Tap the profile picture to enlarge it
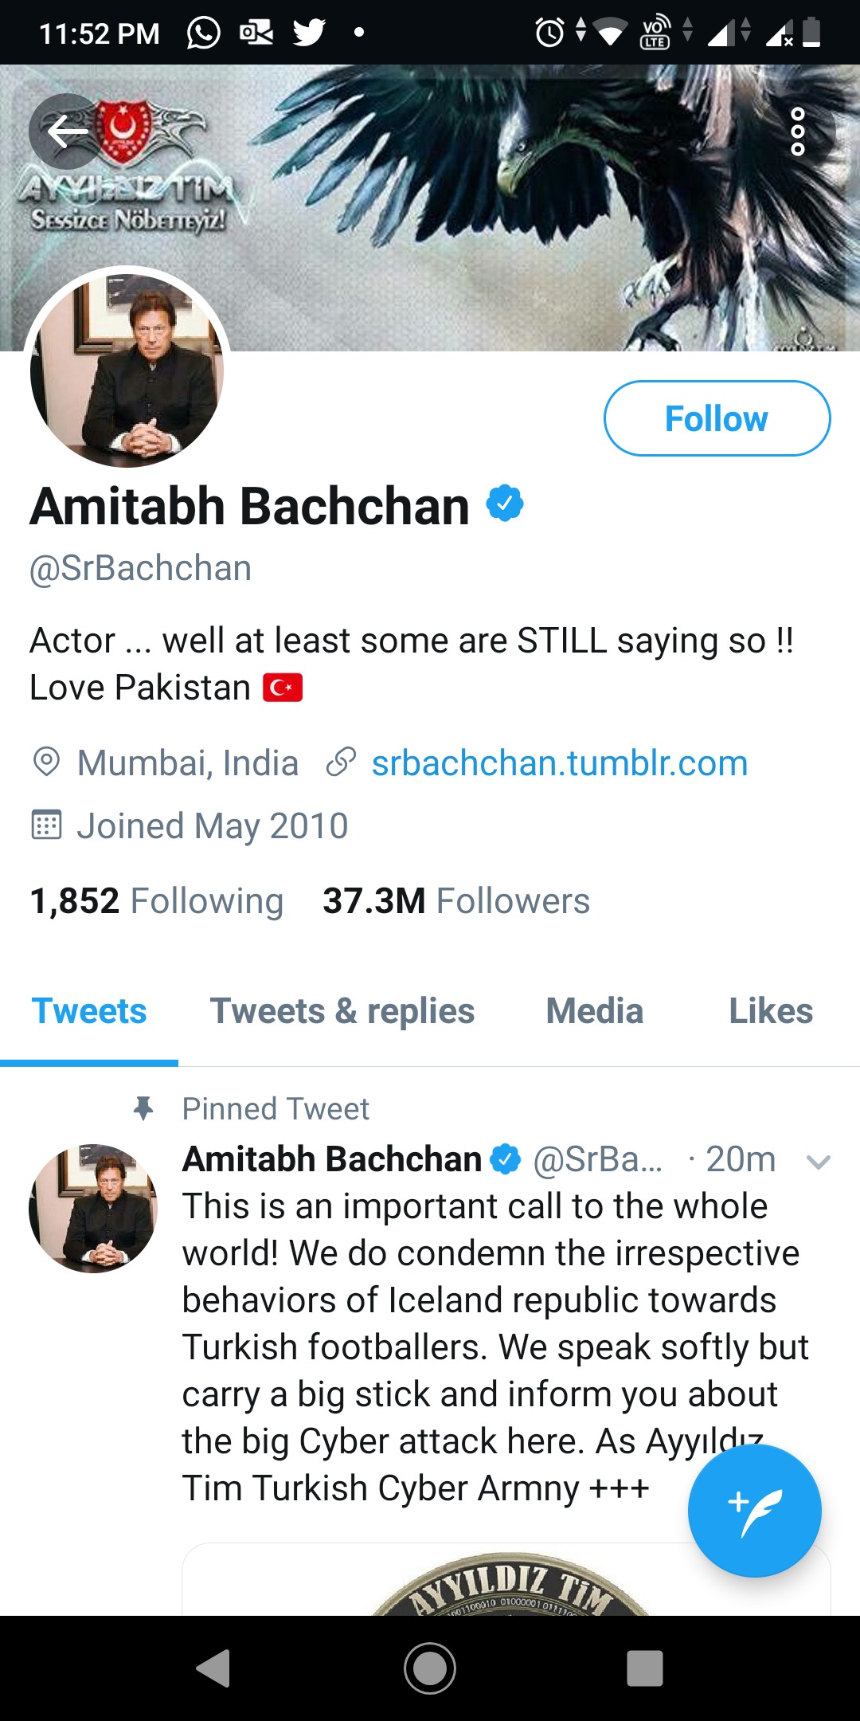Viewport: 860px width, 1721px height. point(127,370)
